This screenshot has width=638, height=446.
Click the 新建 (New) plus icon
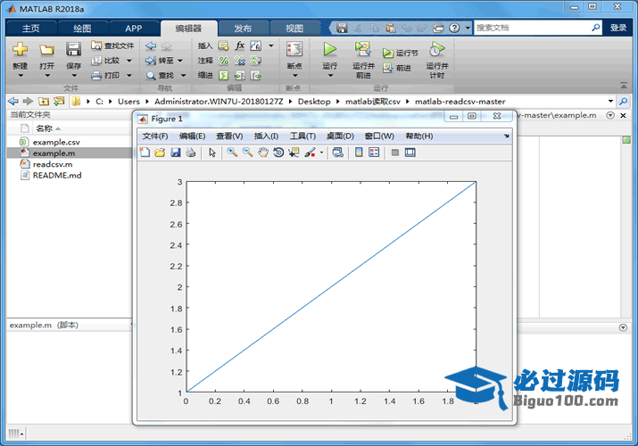pos(20,50)
